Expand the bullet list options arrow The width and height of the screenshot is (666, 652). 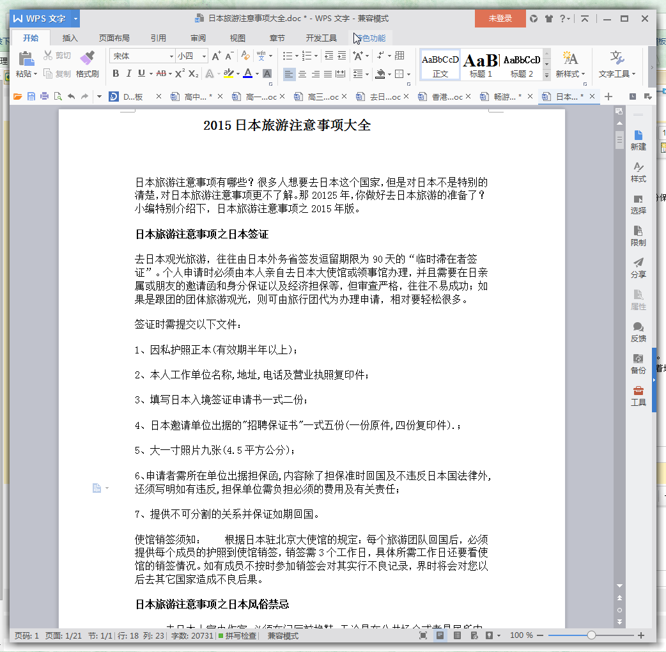[x=297, y=56]
